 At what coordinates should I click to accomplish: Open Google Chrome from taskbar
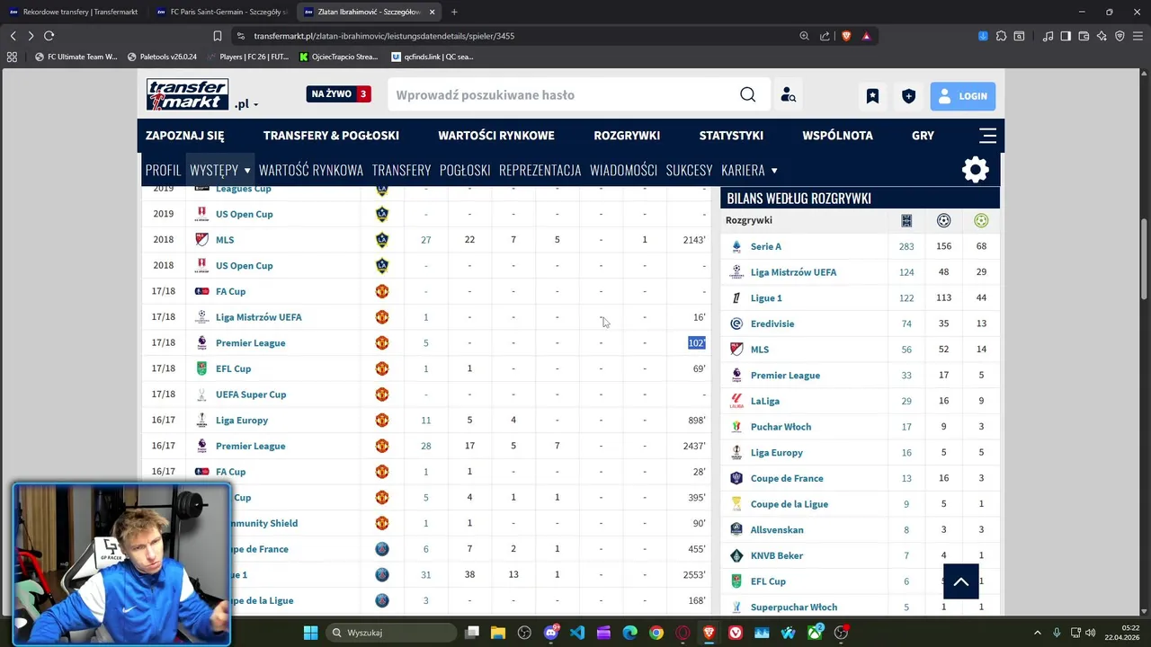click(x=656, y=633)
